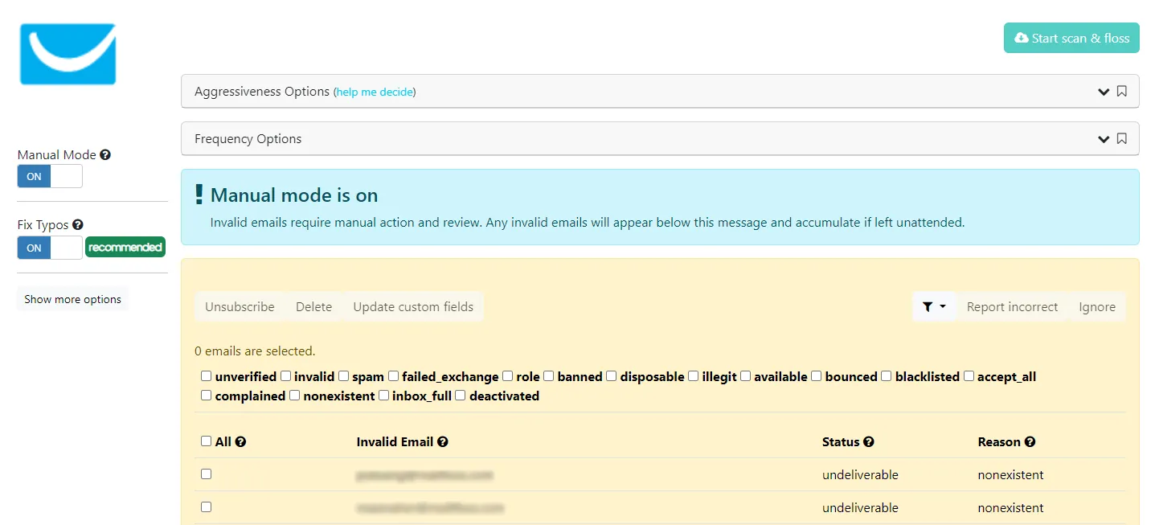Viewport: 1155px width, 525px height.
Task: Enable the bounced filter checkbox
Action: 816,376
